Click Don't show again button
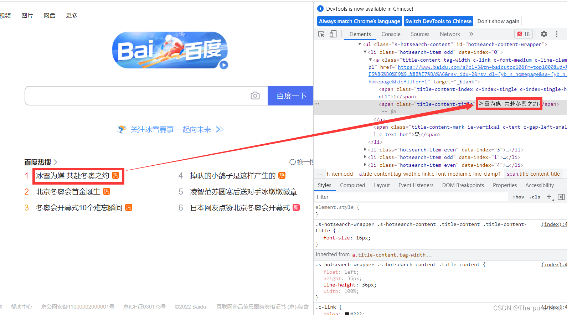 (x=498, y=21)
